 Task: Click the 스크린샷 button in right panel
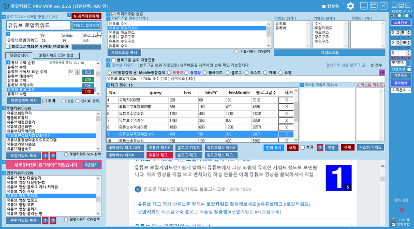pyautogui.click(x=401, y=23)
